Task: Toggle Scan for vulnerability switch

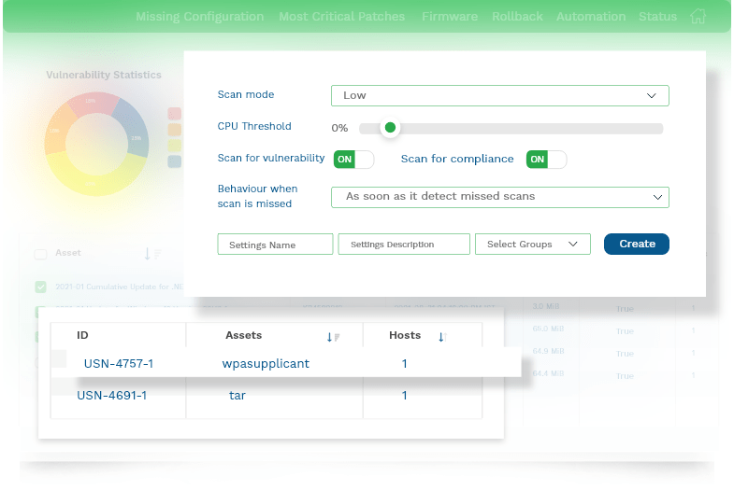Action: (x=353, y=160)
